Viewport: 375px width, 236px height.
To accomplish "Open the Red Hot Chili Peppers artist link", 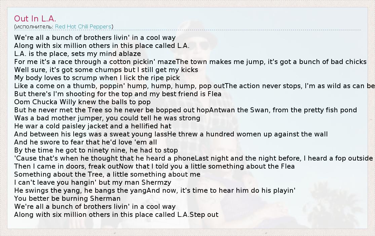I will pos(83,26).
